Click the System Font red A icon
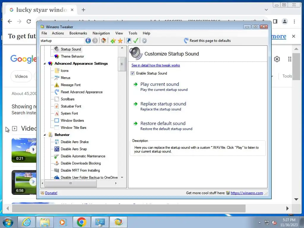 57,113
